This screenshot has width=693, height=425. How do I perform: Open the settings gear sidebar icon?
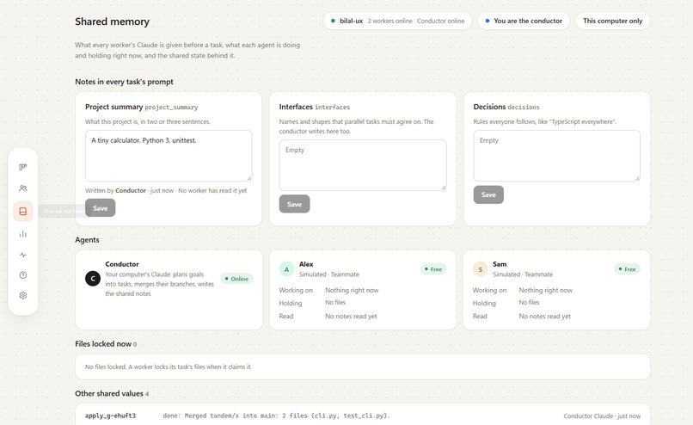point(23,295)
